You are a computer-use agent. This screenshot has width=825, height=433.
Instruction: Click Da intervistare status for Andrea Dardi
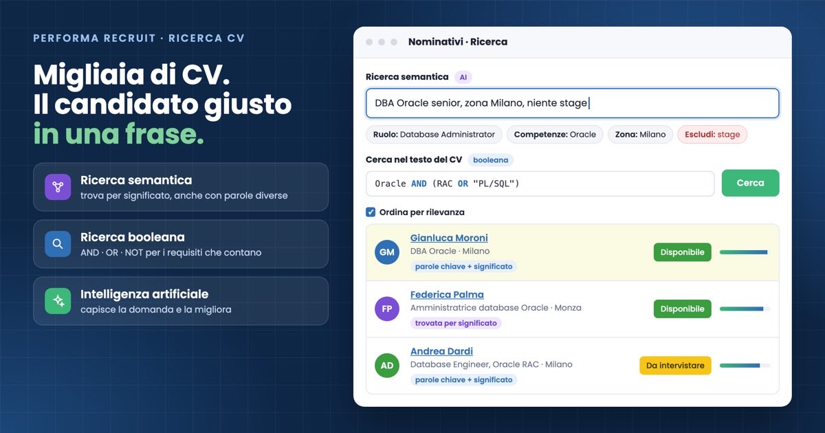tap(675, 366)
